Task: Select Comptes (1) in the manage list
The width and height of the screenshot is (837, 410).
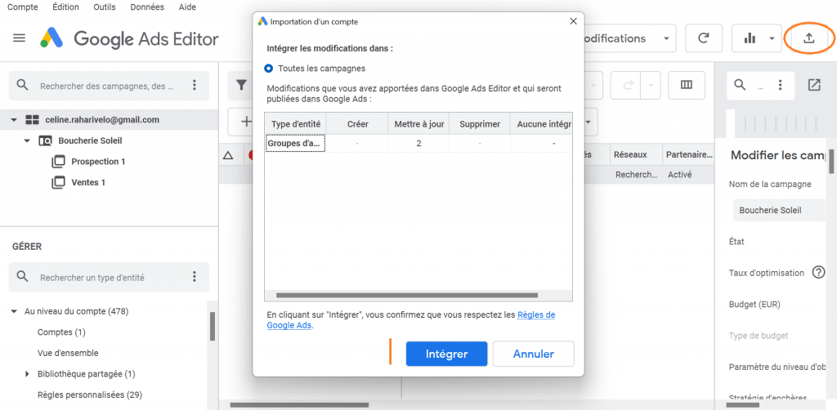Action: tap(61, 332)
